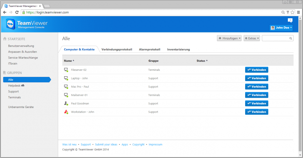The width and height of the screenshot is (303, 158).
Task: Open the Support footer link
Action: [x=86, y=144]
